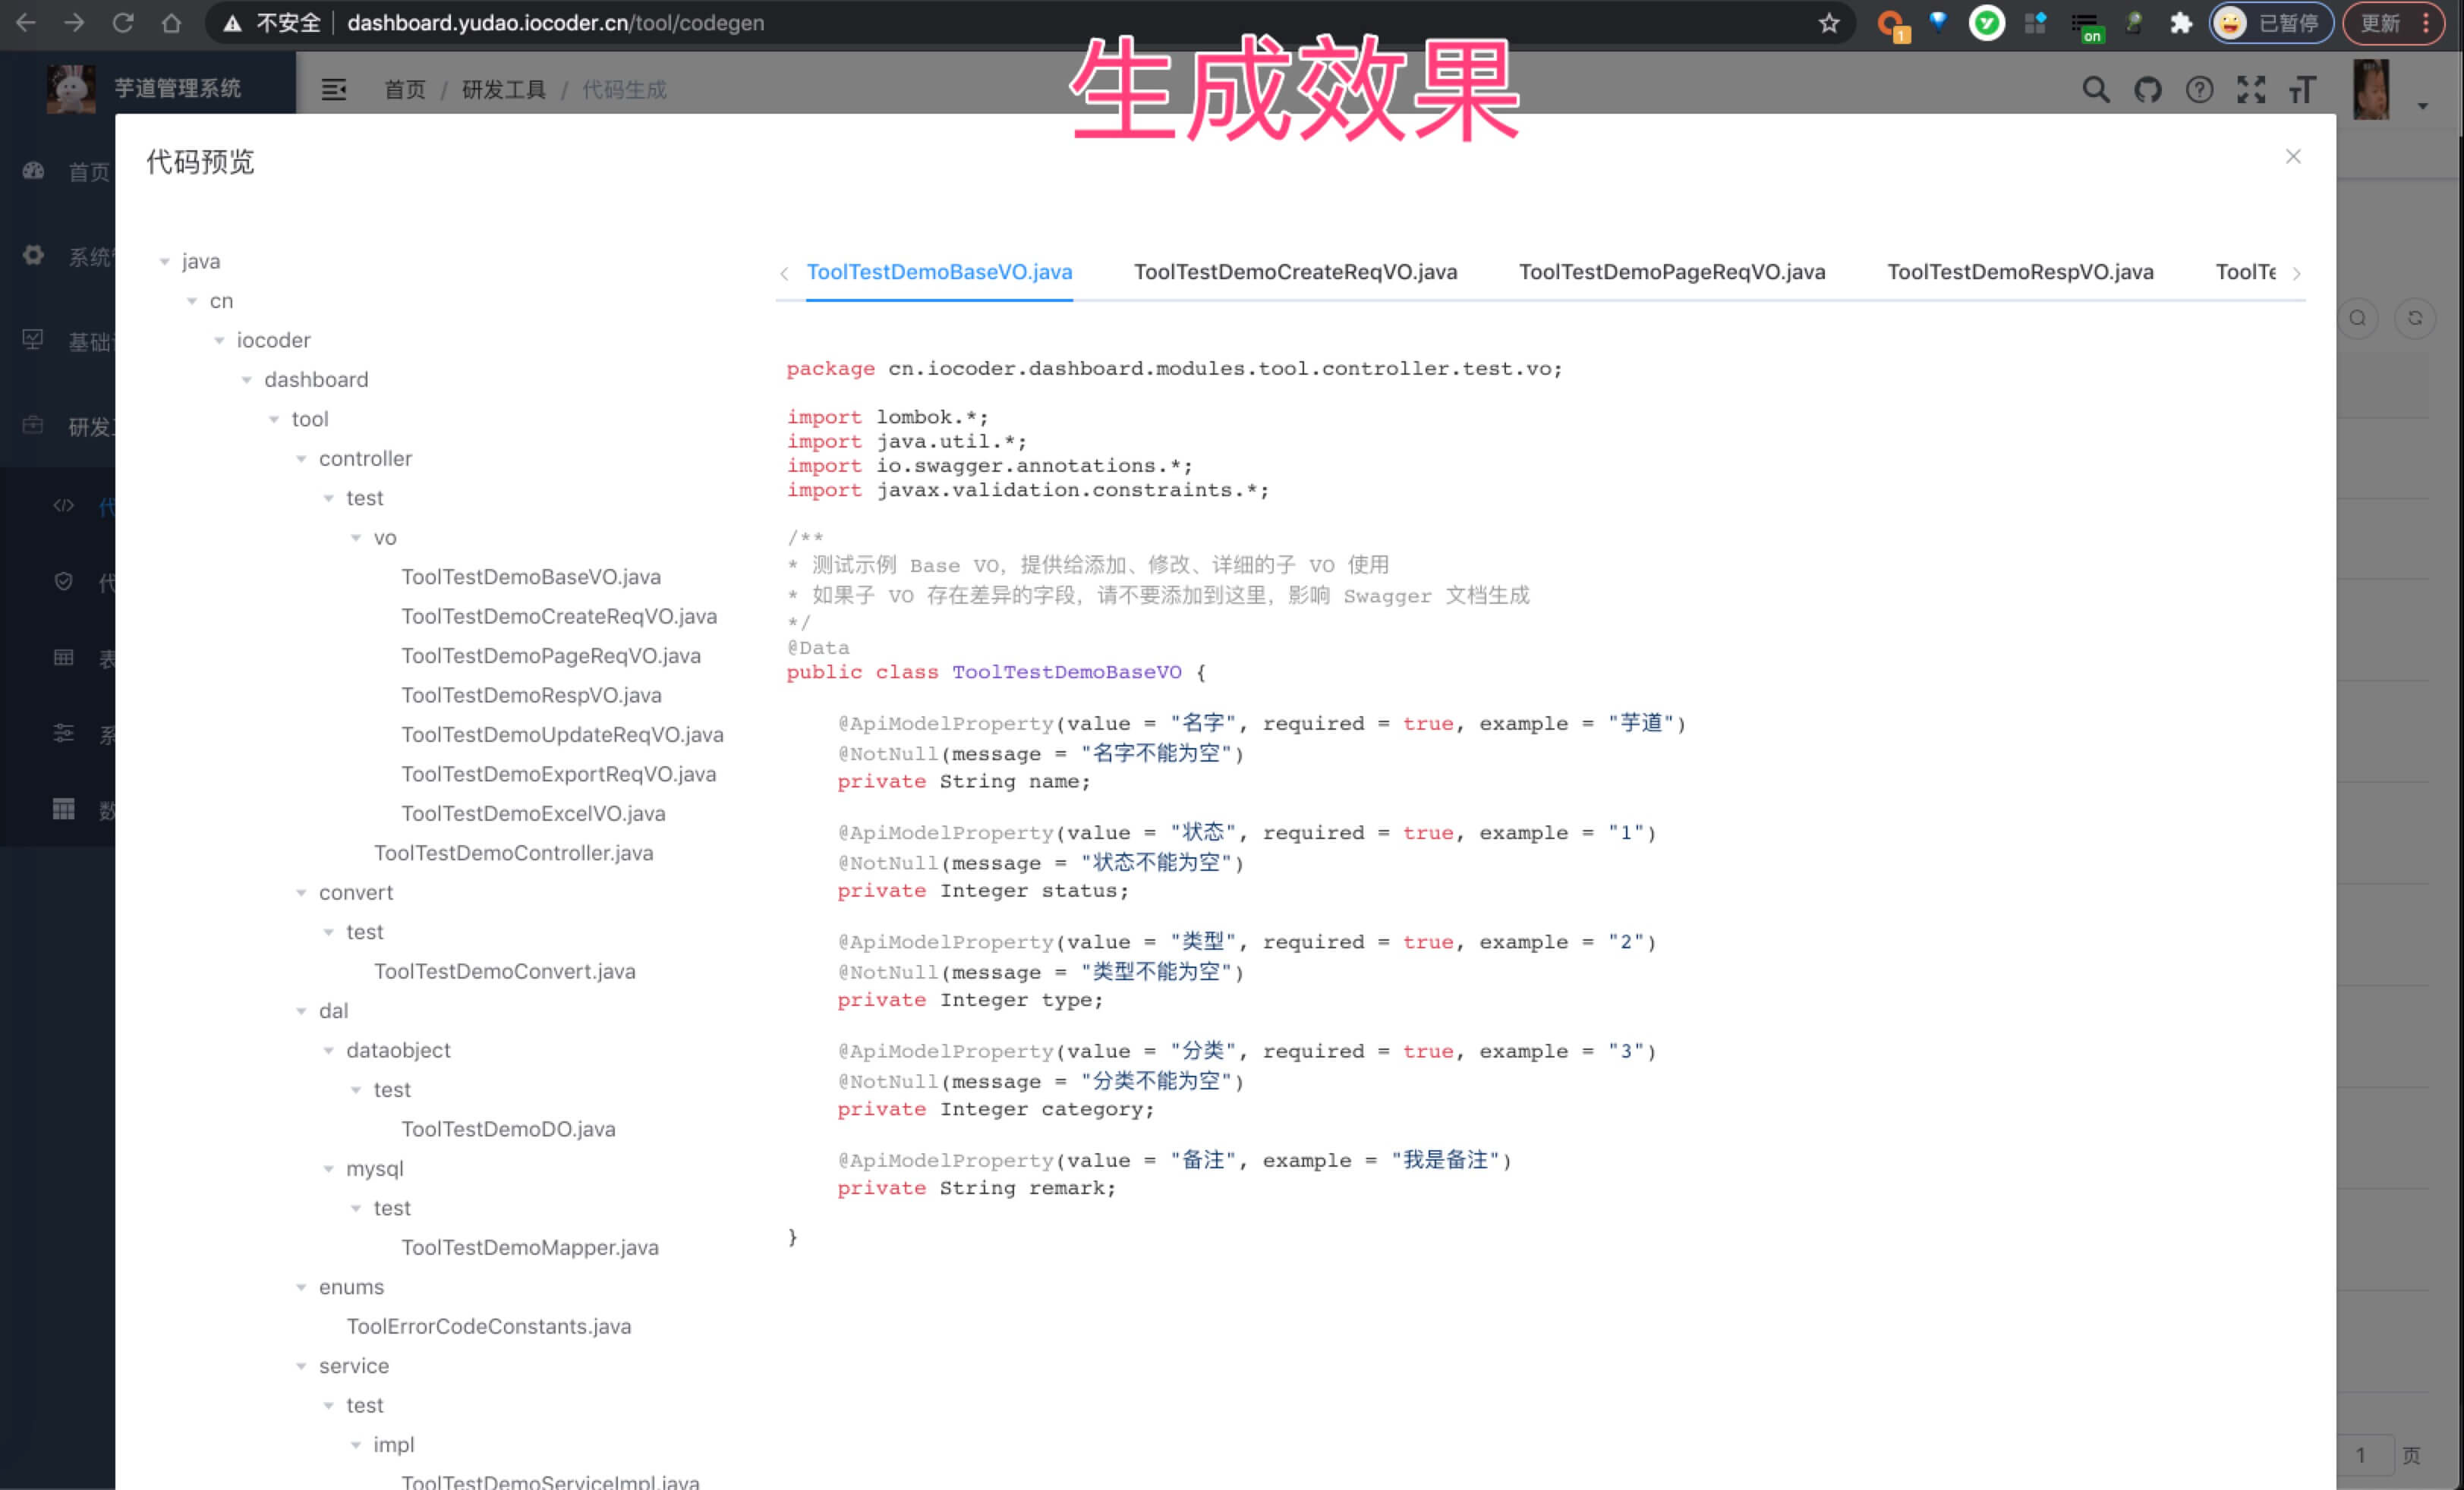The height and width of the screenshot is (1490, 2464).
Task: Click the ToolTestDemoDO.java tree item
Action: [x=507, y=1127]
